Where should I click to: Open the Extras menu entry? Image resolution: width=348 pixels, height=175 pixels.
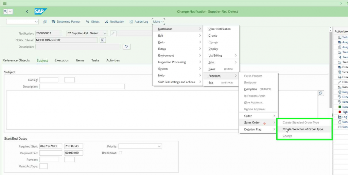177,49
